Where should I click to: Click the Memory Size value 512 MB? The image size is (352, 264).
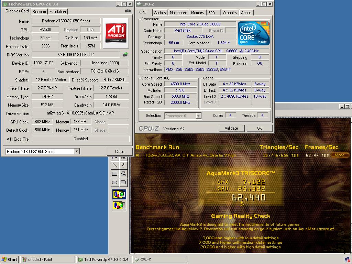tap(47, 105)
